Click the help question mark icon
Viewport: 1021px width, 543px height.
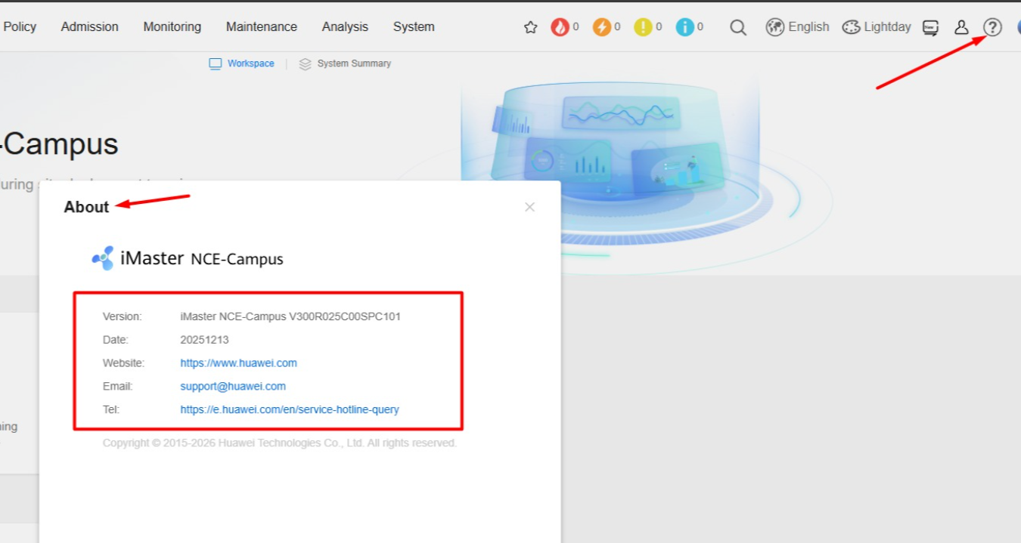point(992,27)
